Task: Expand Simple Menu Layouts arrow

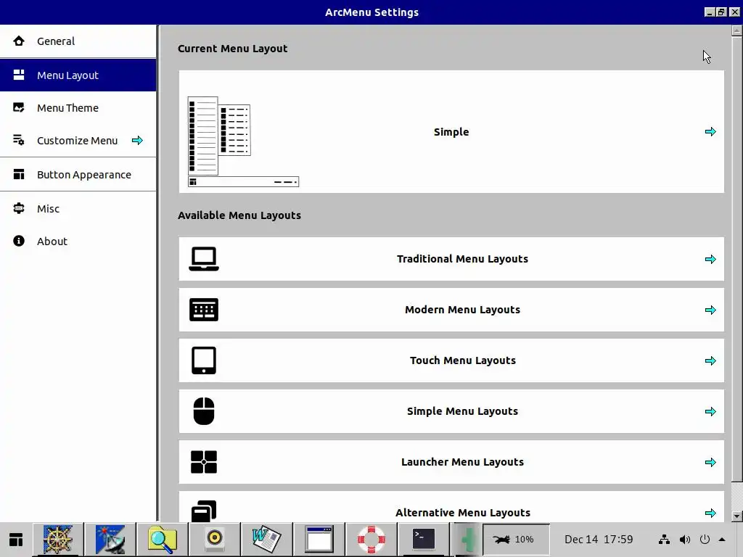Action: click(710, 411)
